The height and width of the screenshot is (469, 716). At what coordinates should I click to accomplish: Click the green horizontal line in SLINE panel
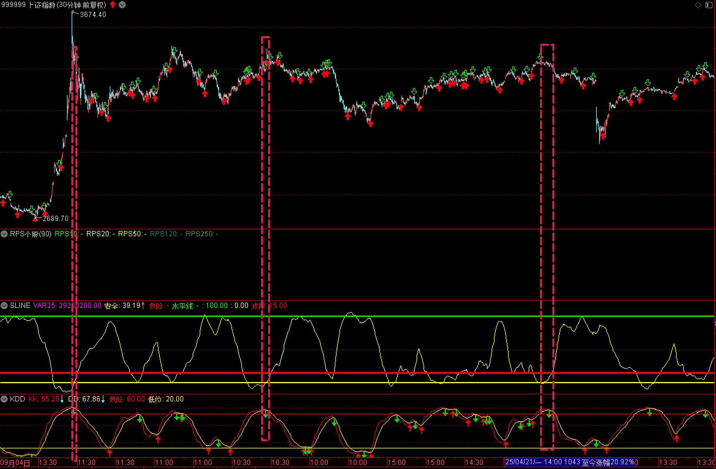[x=421, y=316]
